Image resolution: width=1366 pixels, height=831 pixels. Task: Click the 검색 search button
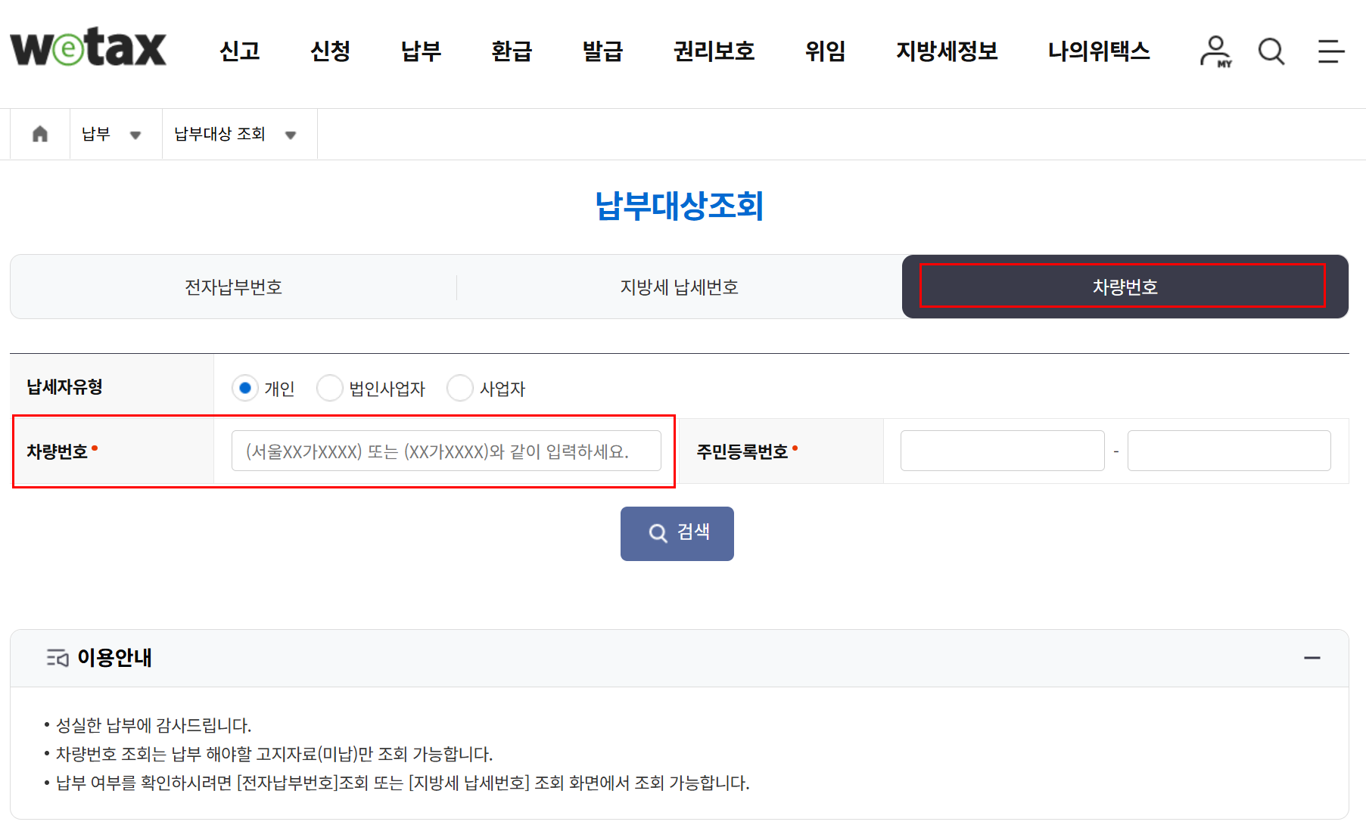[x=677, y=533]
